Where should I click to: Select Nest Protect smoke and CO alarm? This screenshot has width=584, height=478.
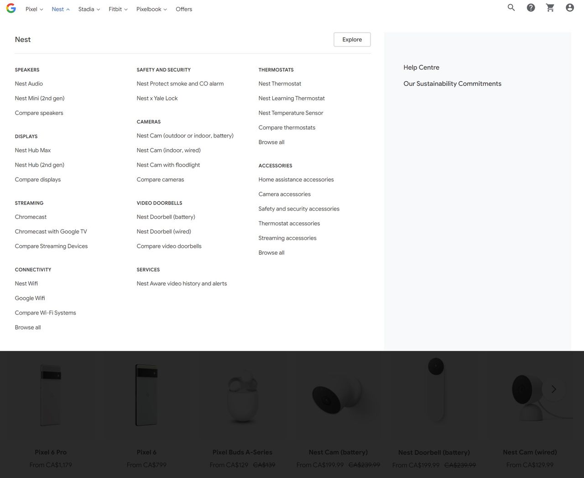(x=180, y=84)
